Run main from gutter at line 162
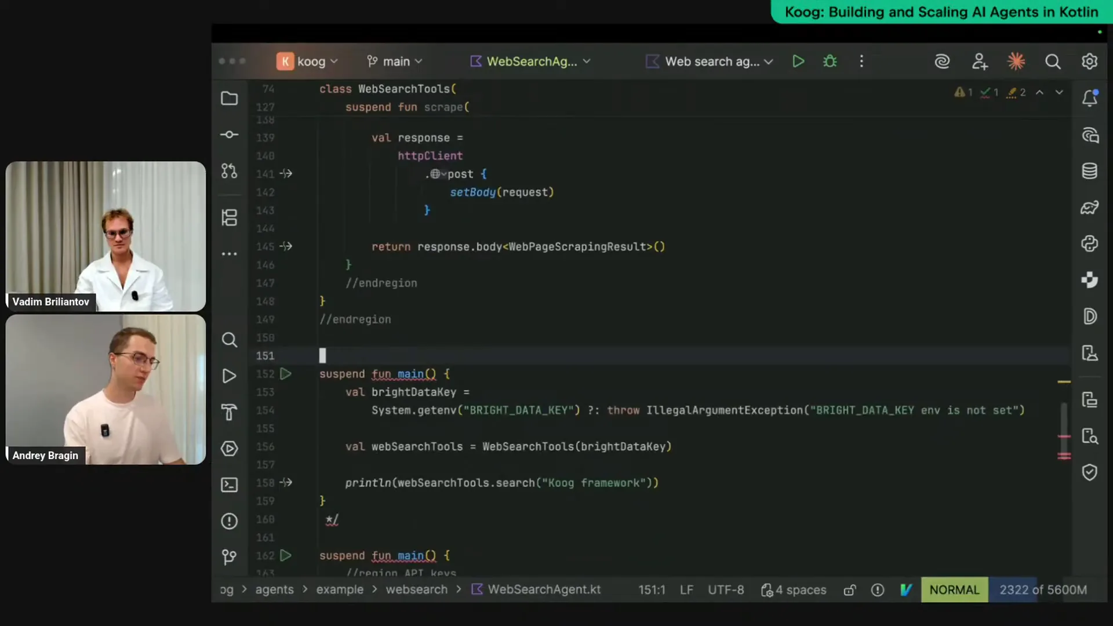 click(286, 555)
